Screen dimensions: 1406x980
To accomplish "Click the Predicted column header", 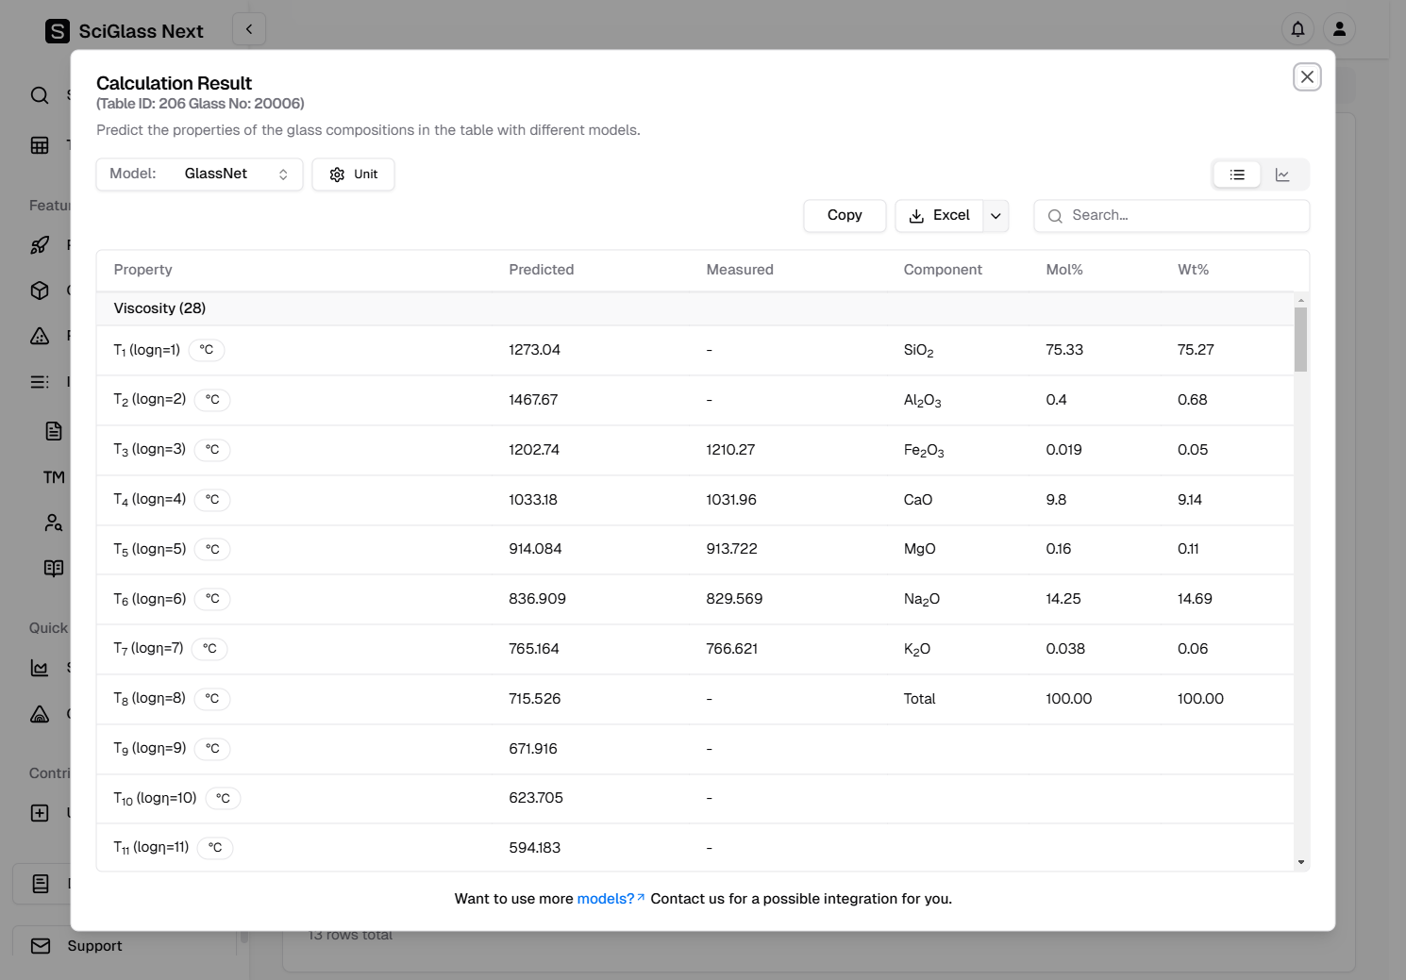I will pos(541,270).
